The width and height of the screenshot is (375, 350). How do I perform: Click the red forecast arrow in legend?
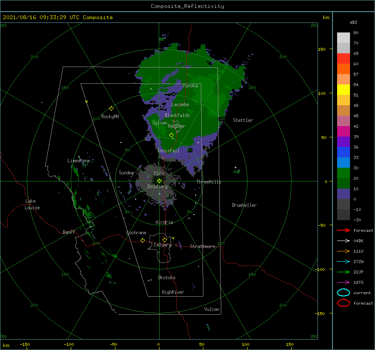point(343,230)
